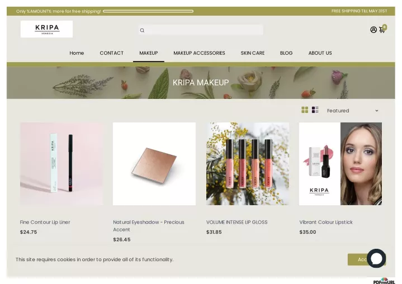The width and height of the screenshot is (402, 284).
Task: Open the user account icon
Action: click(x=373, y=30)
